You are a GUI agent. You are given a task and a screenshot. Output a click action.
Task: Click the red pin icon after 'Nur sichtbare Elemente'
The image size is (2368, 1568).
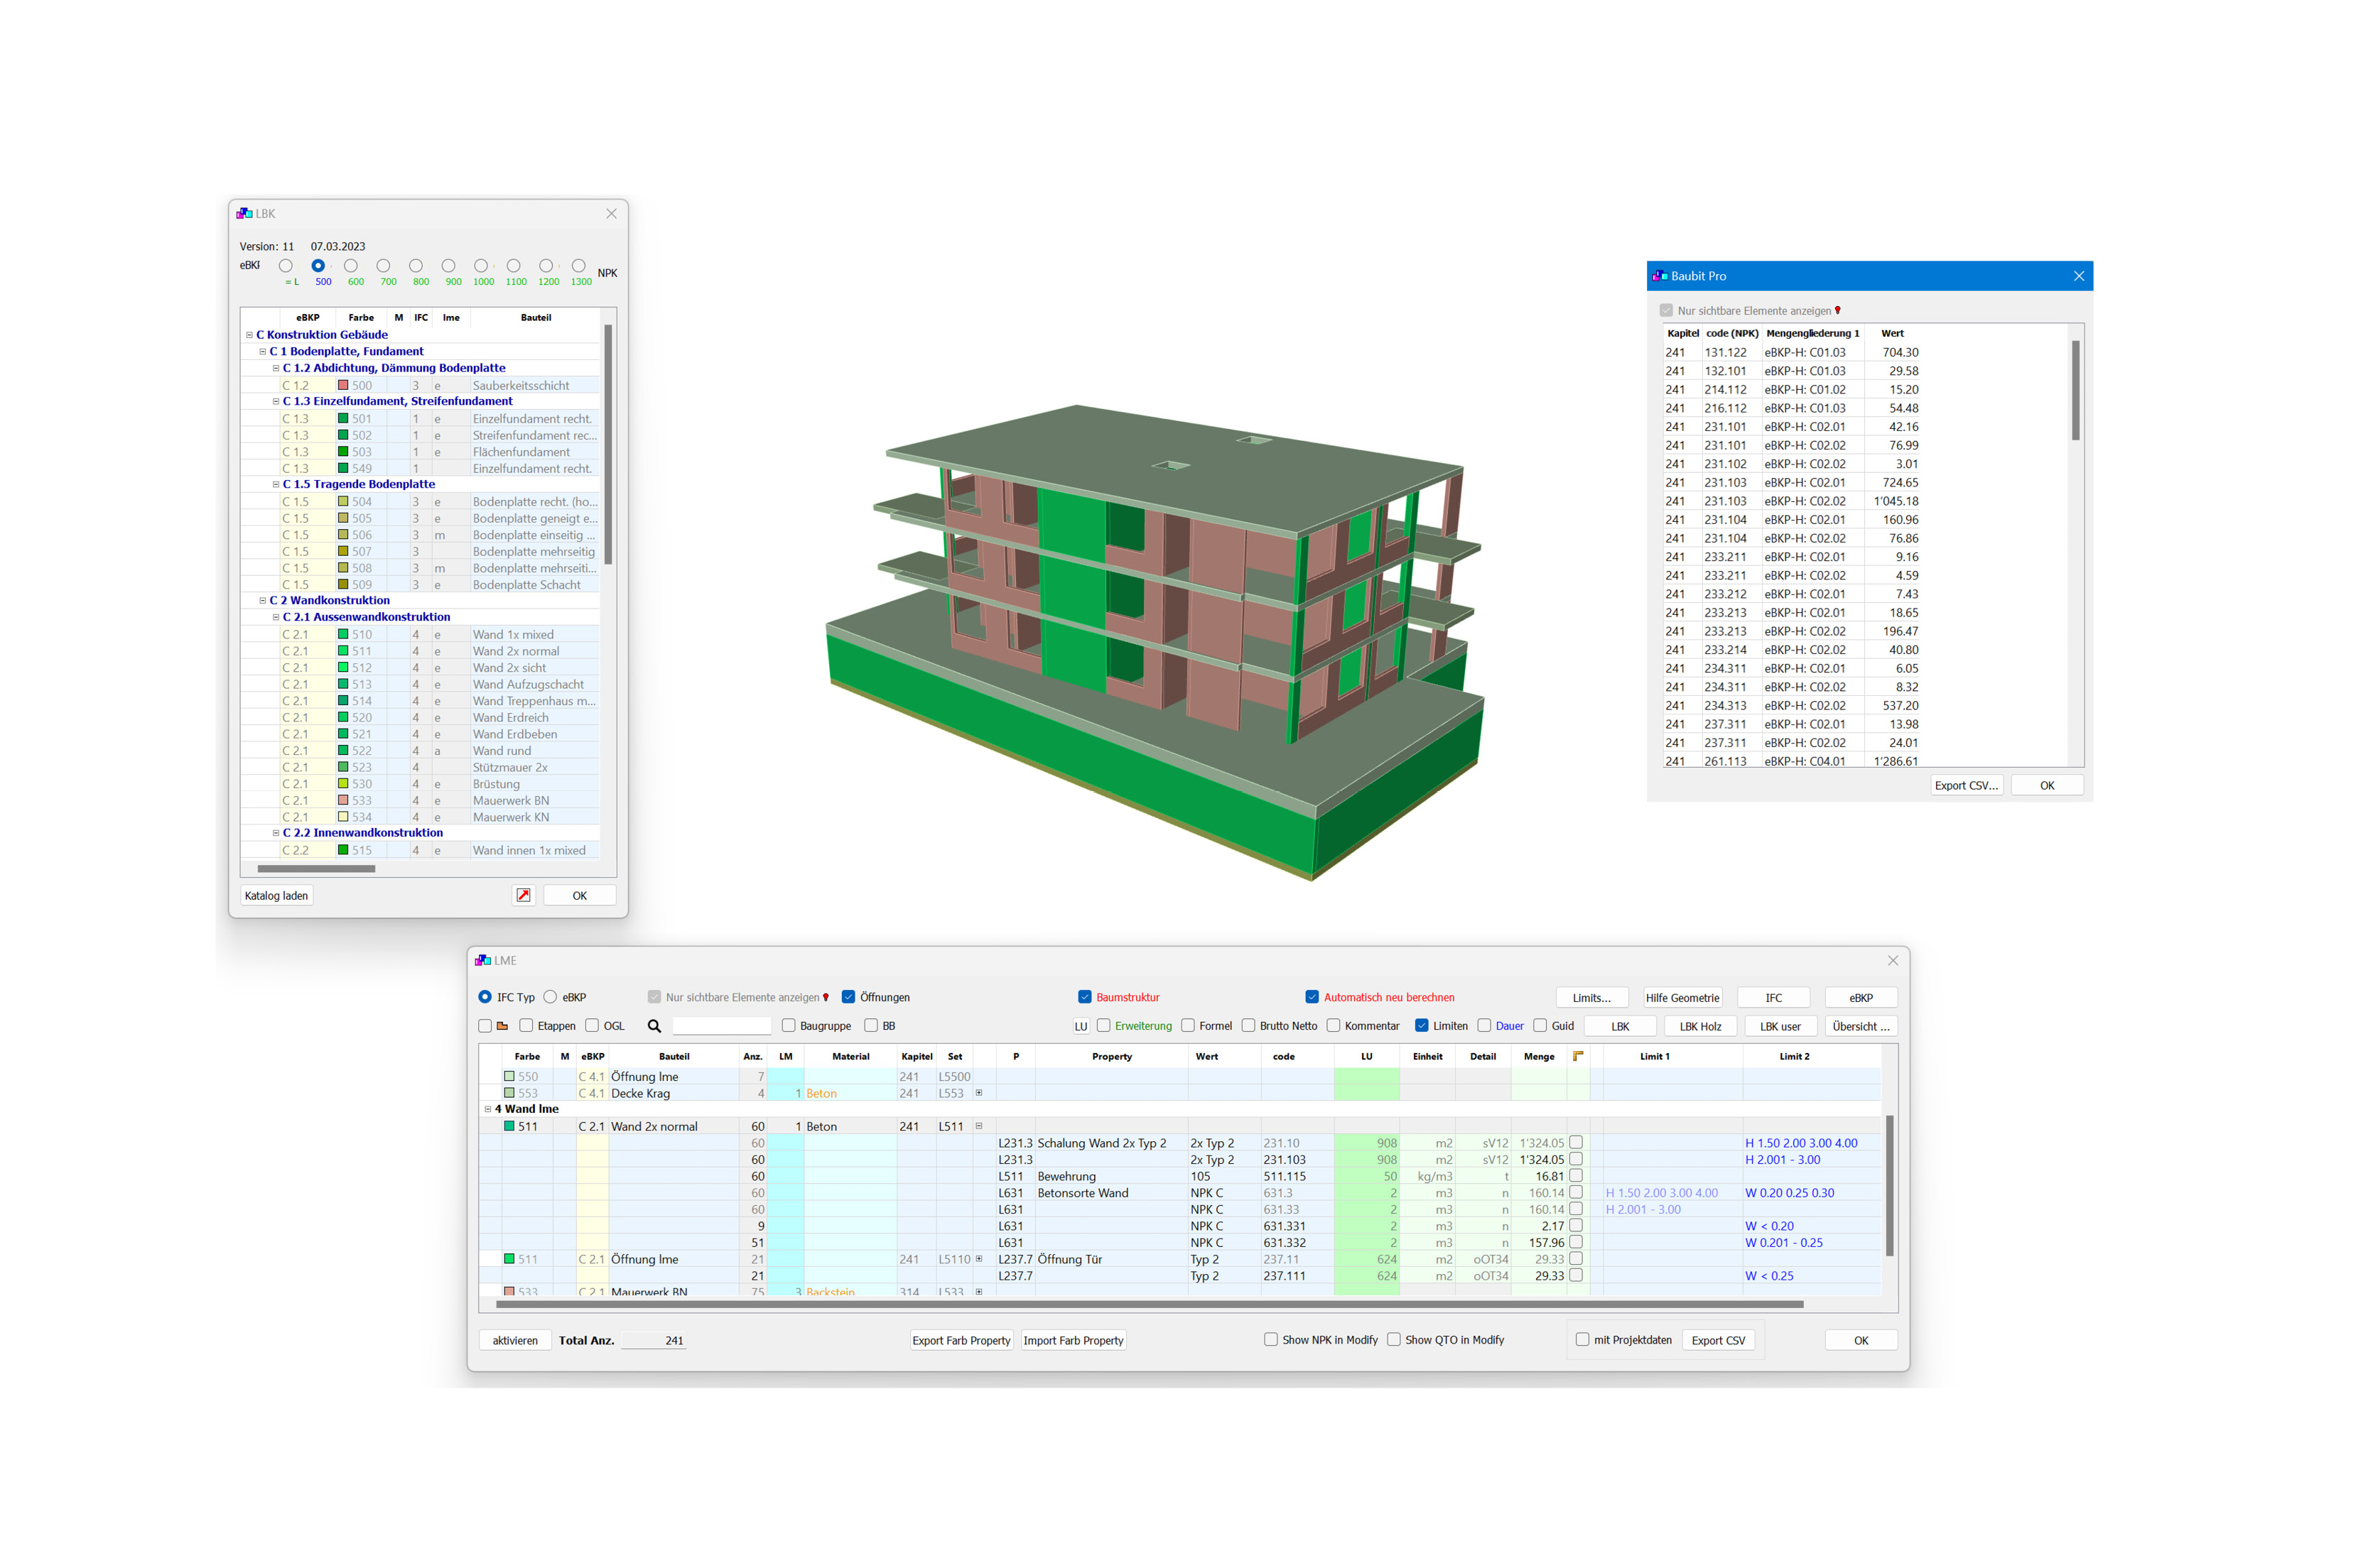click(x=826, y=997)
